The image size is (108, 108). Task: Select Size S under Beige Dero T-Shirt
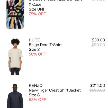pyautogui.click(x=34, y=49)
